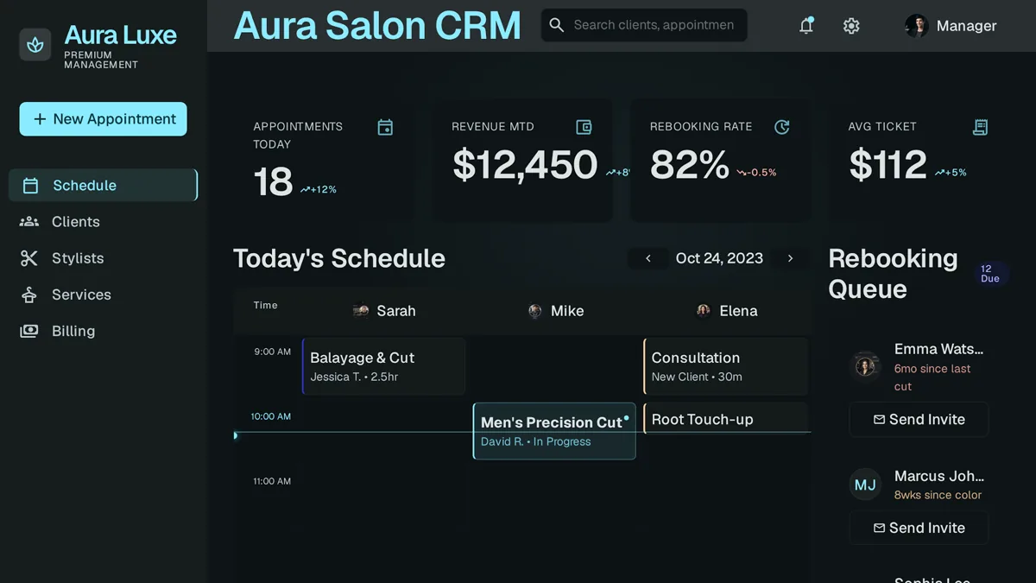Click the 11:00 AM time label
1036x583 pixels.
[x=272, y=481]
